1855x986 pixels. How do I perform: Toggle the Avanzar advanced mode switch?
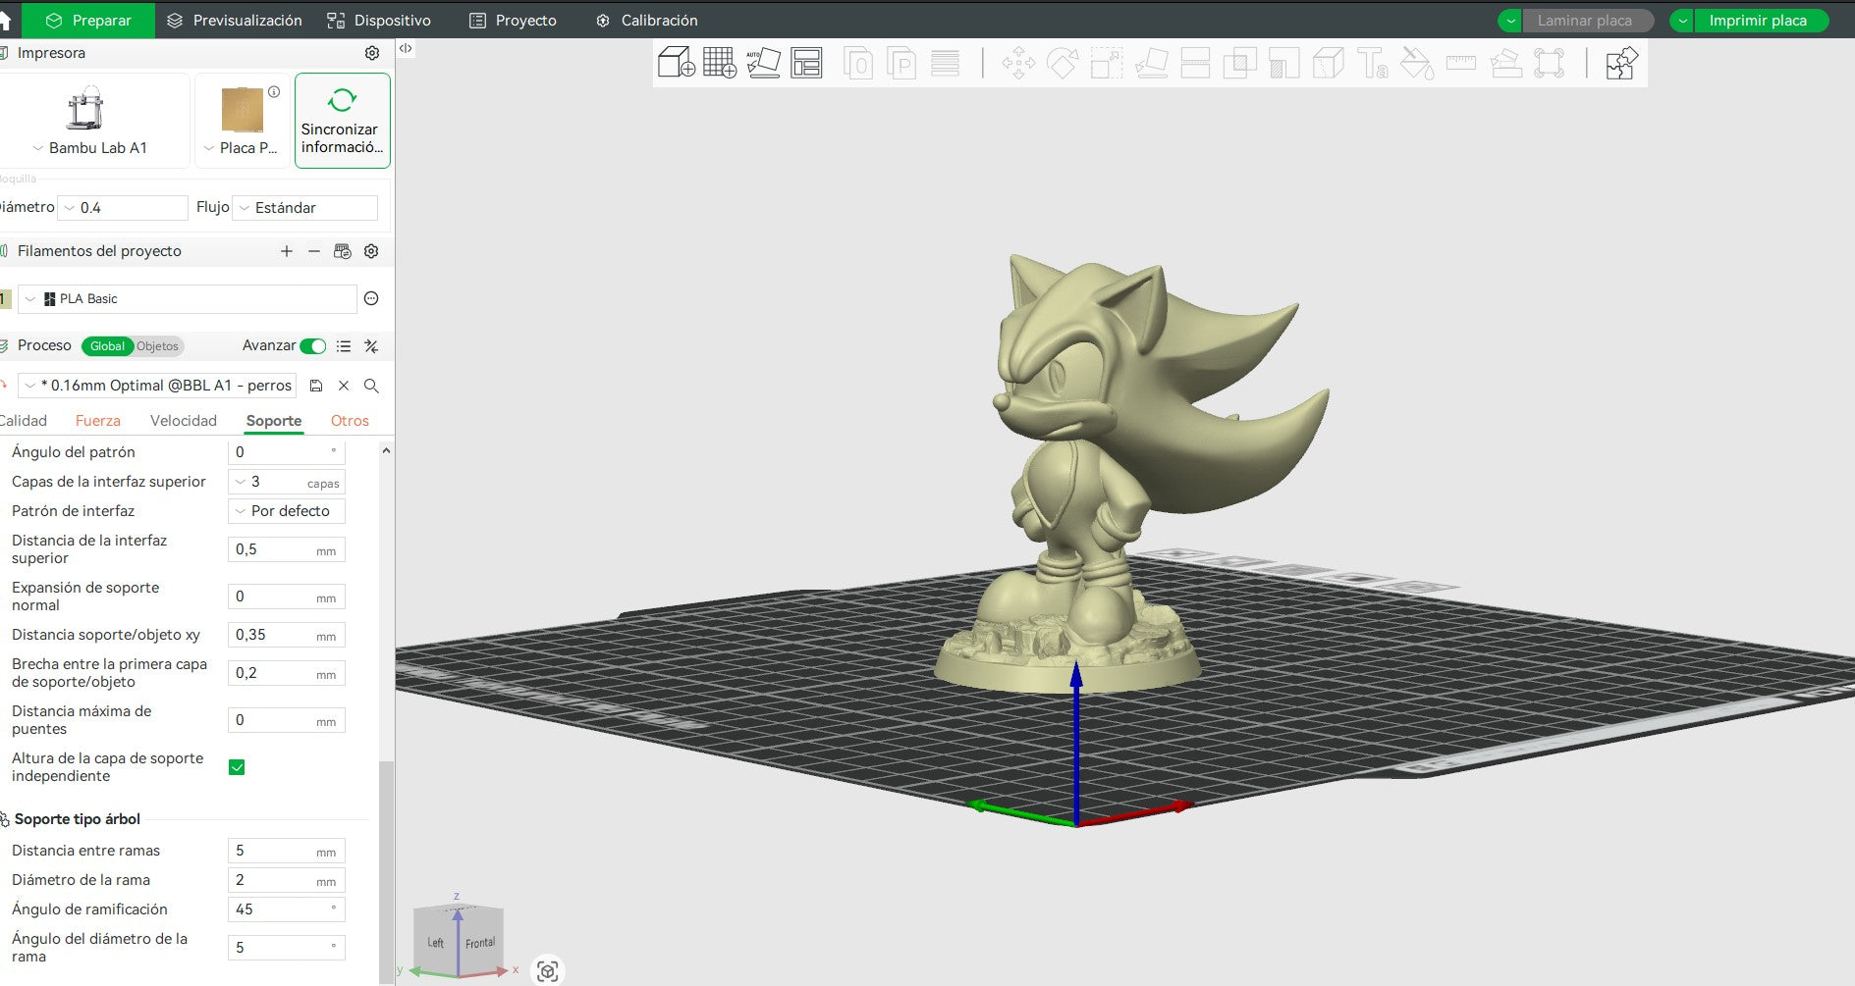pos(313,346)
